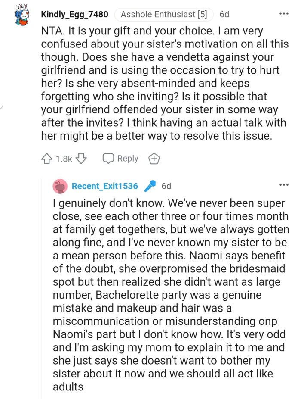
Task: Click the blue OP microphone icon
Action: coord(150,186)
